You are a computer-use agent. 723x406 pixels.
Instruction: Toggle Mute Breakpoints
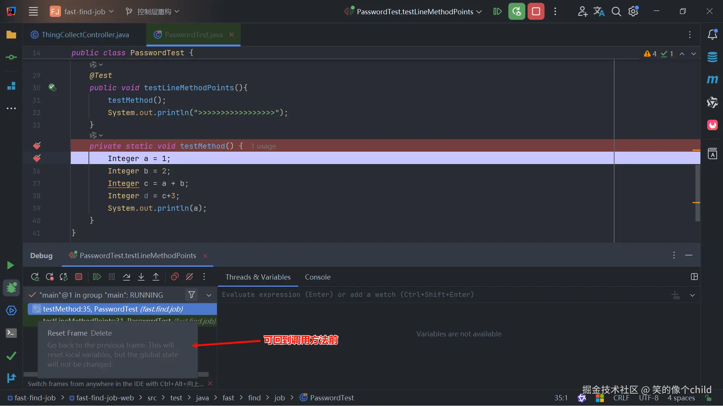click(x=189, y=277)
